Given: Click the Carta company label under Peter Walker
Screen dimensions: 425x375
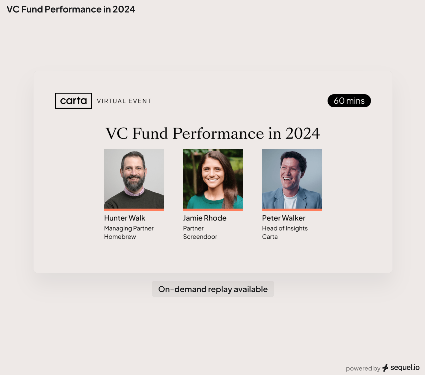Looking at the screenshot, I should tap(270, 236).
